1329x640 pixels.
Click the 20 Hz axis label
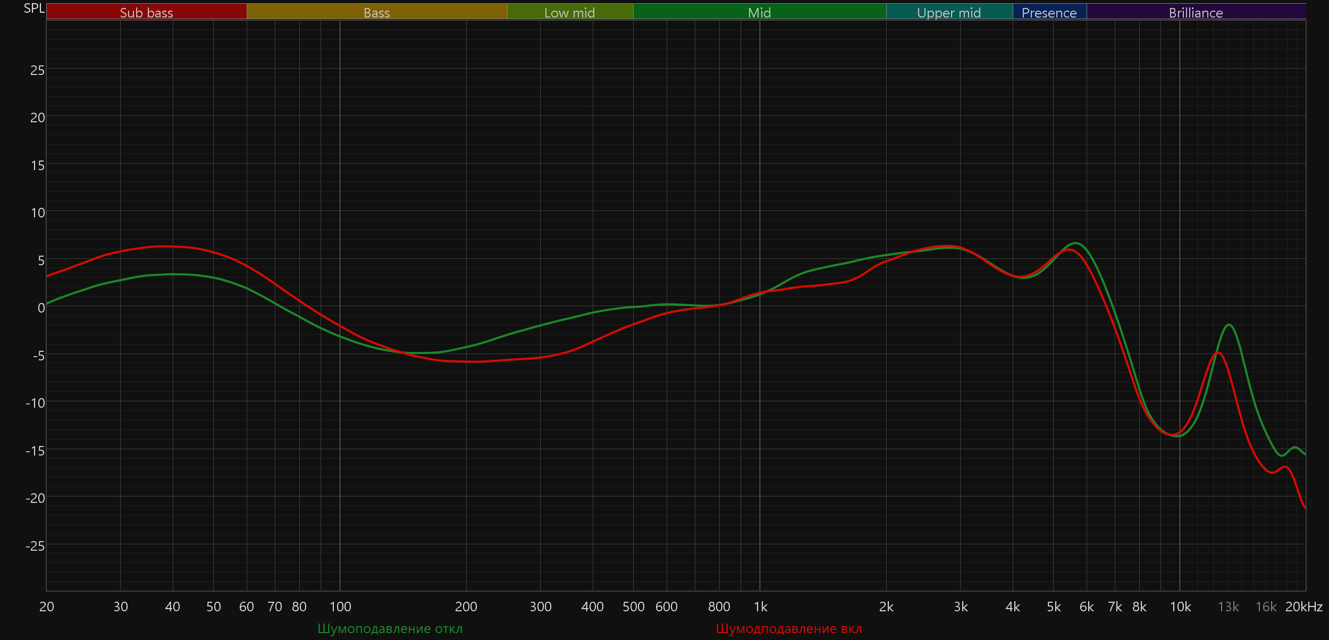(47, 607)
